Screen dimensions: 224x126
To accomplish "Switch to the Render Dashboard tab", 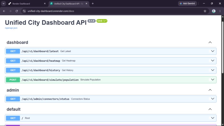I will [x=27, y=4].
